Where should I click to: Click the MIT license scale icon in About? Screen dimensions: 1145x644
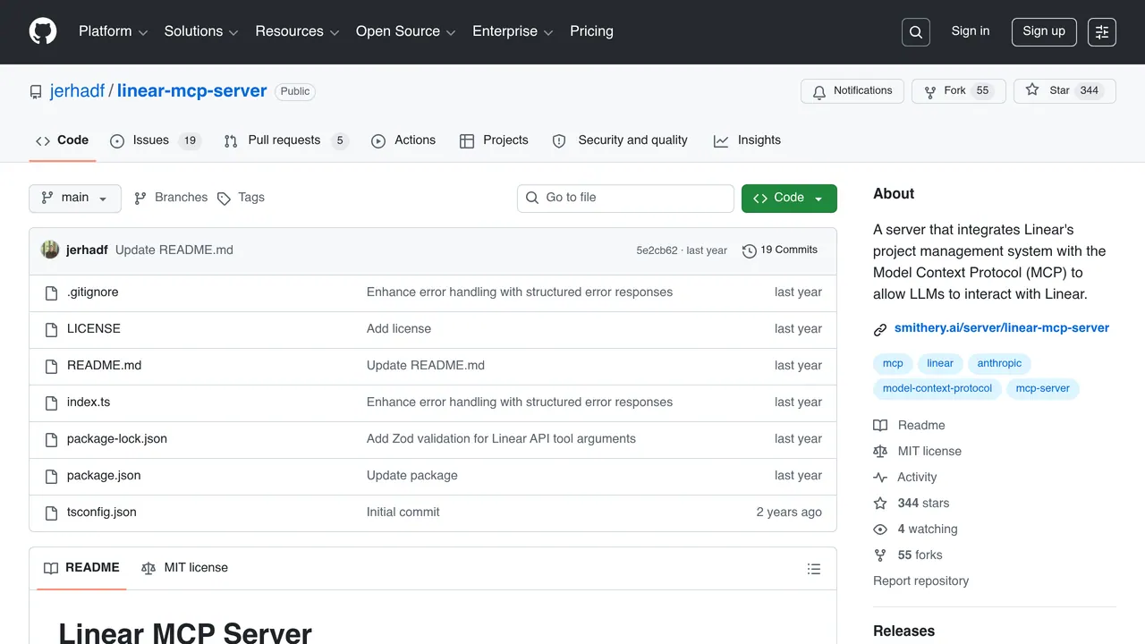click(x=880, y=452)
